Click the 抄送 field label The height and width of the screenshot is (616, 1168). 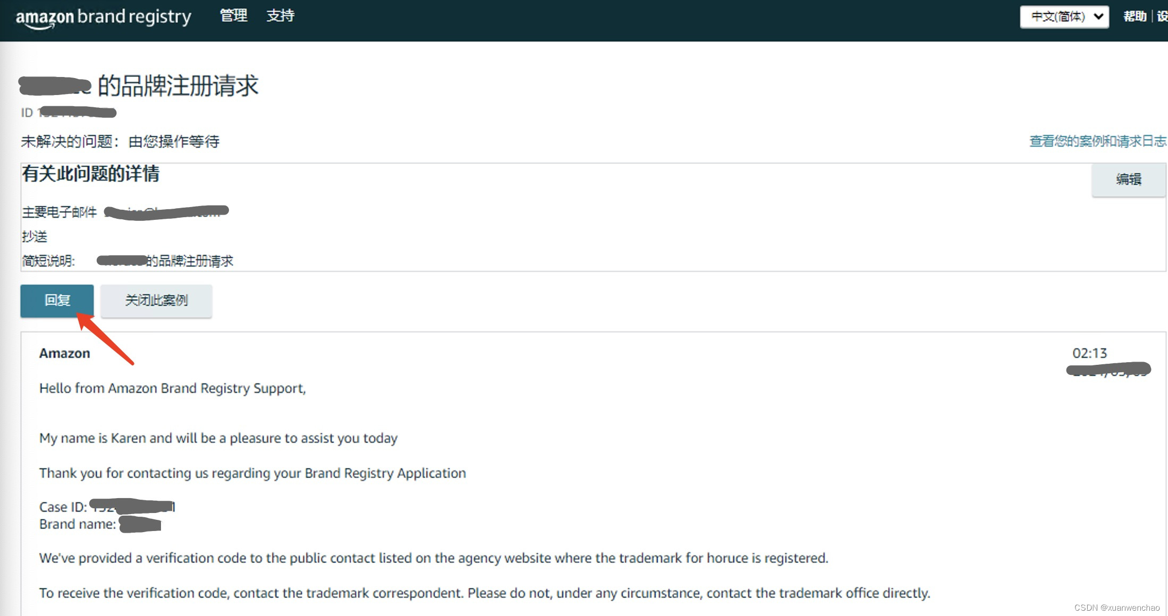point(35,236)
